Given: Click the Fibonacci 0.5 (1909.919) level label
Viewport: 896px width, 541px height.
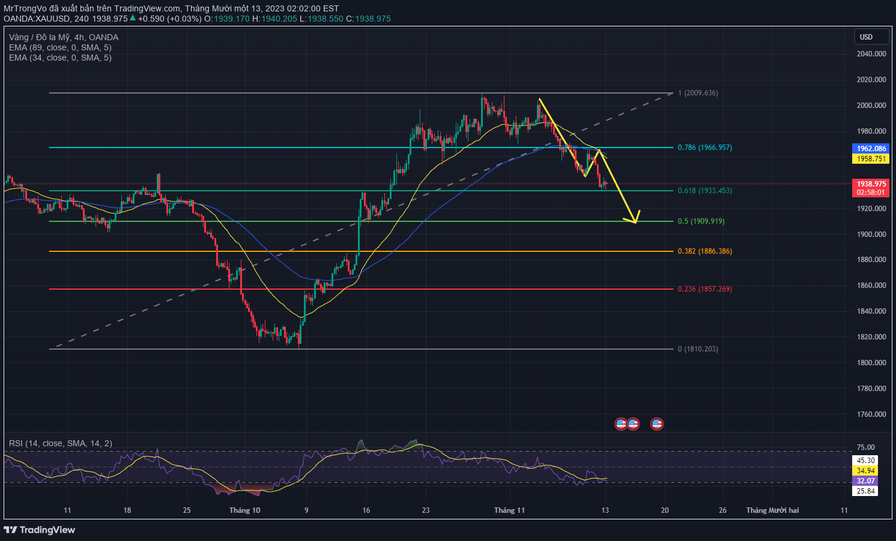Looking at the screenshot, I should tap(701, 221).
